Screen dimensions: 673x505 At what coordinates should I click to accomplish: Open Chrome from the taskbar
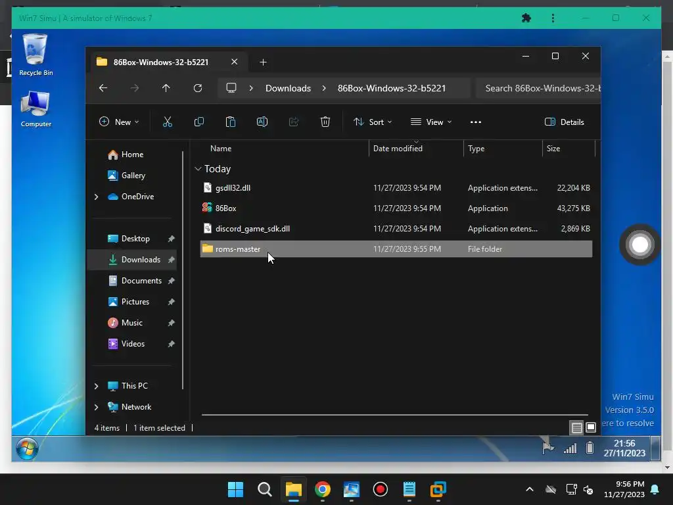[322, 489]
